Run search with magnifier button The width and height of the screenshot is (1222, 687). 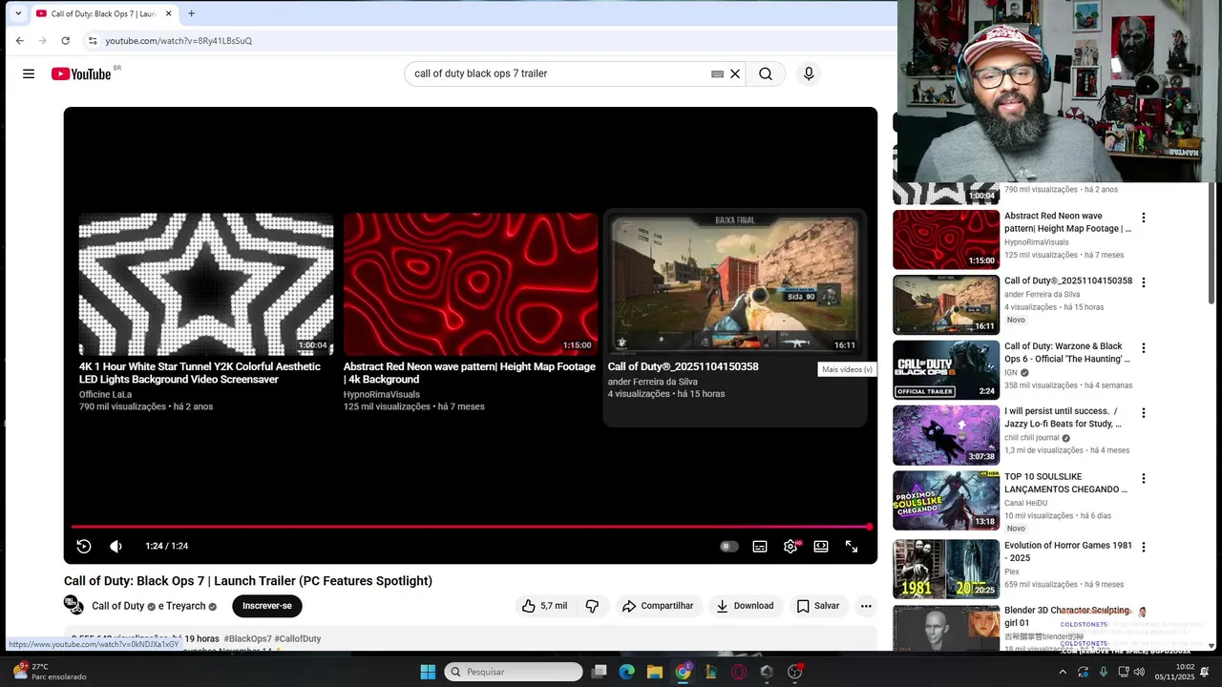click(x=766, y=73)
